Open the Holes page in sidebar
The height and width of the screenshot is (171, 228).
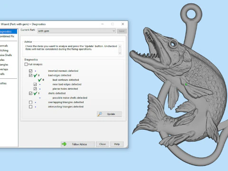pos(2,60)
